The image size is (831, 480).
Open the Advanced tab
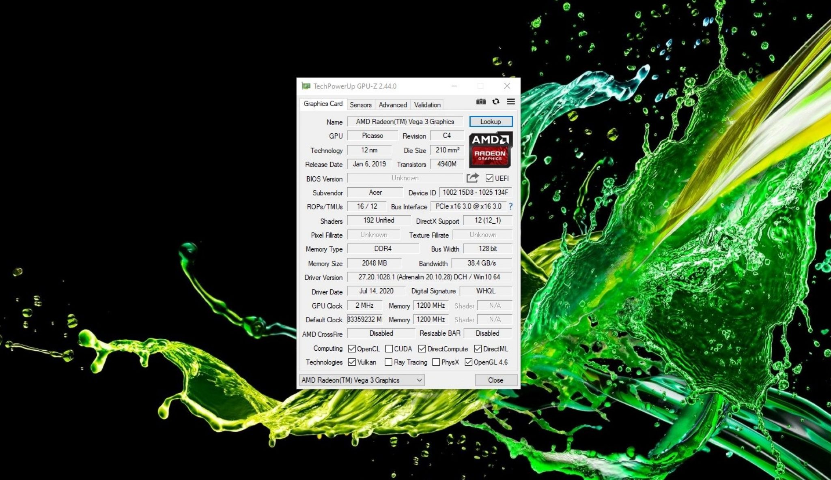click(x=392, y=105)
